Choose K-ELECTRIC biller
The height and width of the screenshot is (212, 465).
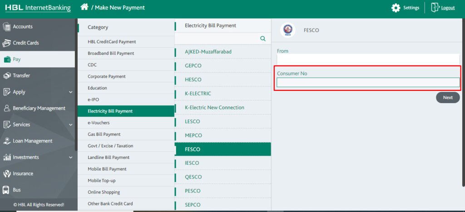[x=223, y=94]
